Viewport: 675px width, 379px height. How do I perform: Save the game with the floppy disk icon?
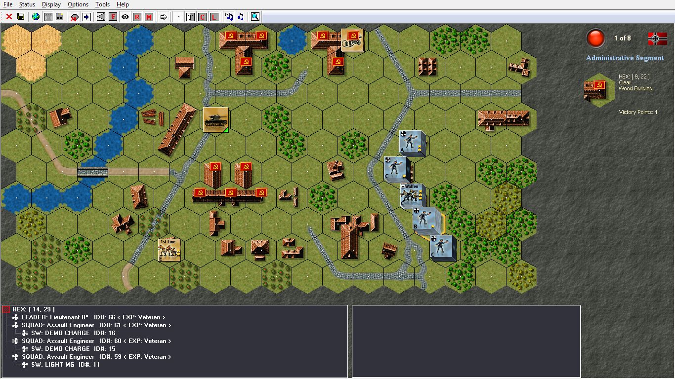pyautogui.click(x=21, y=17)
